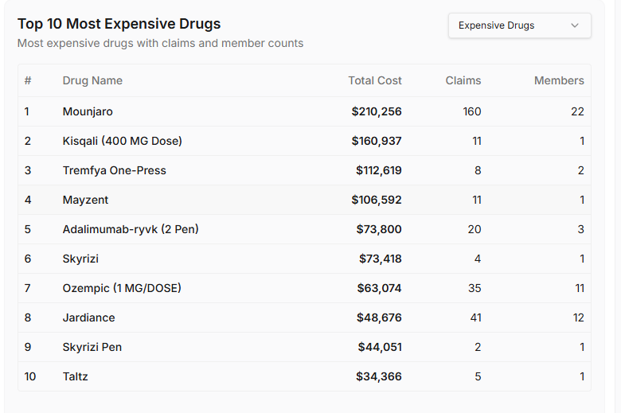Click Adalimumab-ryvk (2 Pen) row
This screenshot has height=413, width=621.
click(x=131, y=229)
